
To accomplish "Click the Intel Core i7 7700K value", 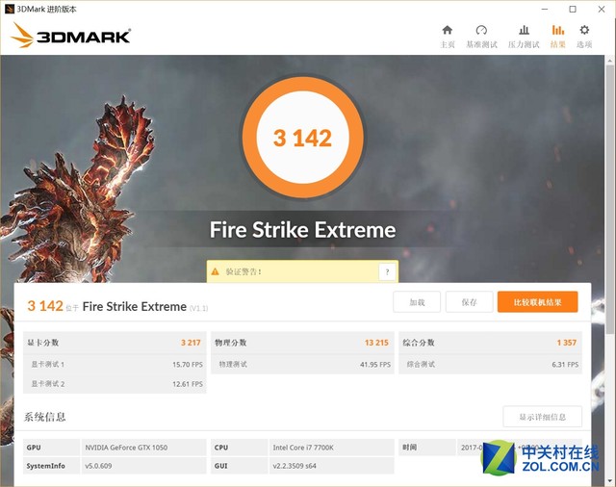I will pyautogui.click(x=303, y=448).
